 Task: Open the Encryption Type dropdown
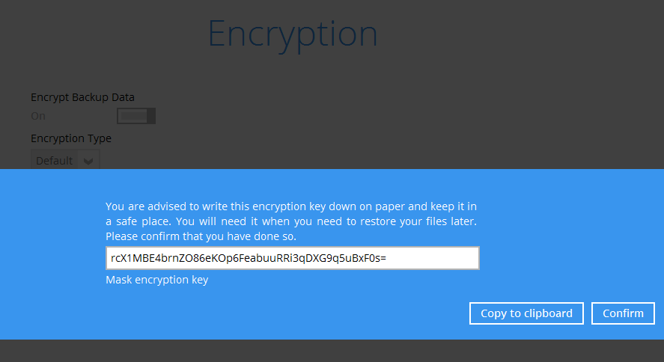(x=65, y=160)
